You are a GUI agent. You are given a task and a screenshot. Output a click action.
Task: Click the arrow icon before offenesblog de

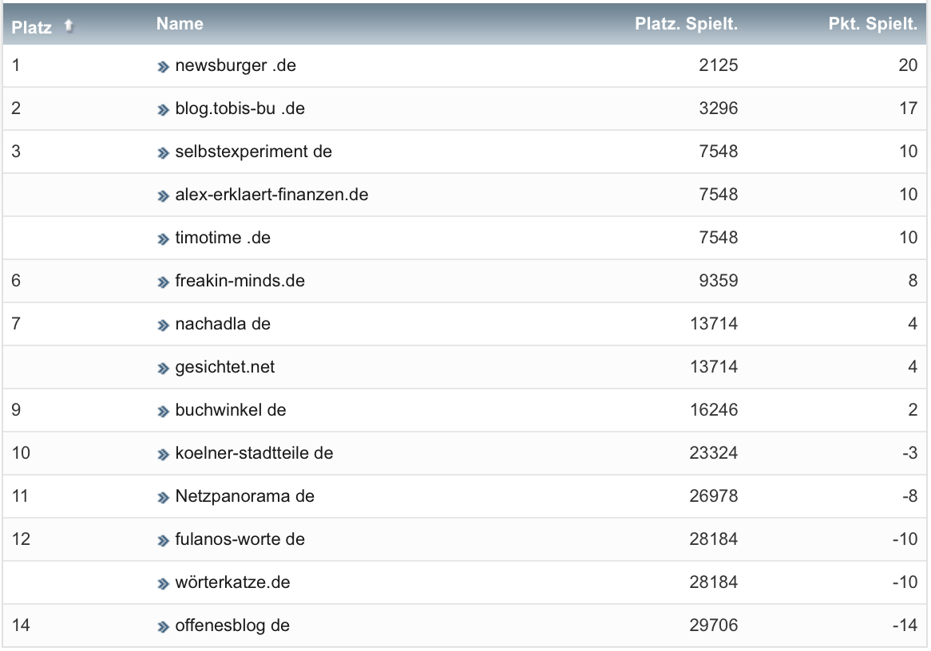pos(163,627)
